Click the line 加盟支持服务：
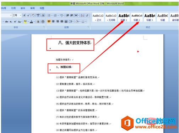This screenshot has width=179, height=133. click(64, 60)
